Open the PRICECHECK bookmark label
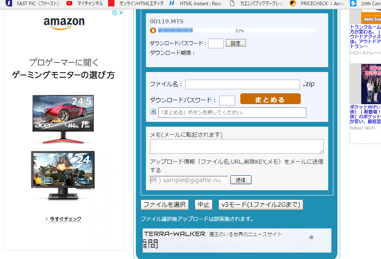381x259 pixels. 323,4
